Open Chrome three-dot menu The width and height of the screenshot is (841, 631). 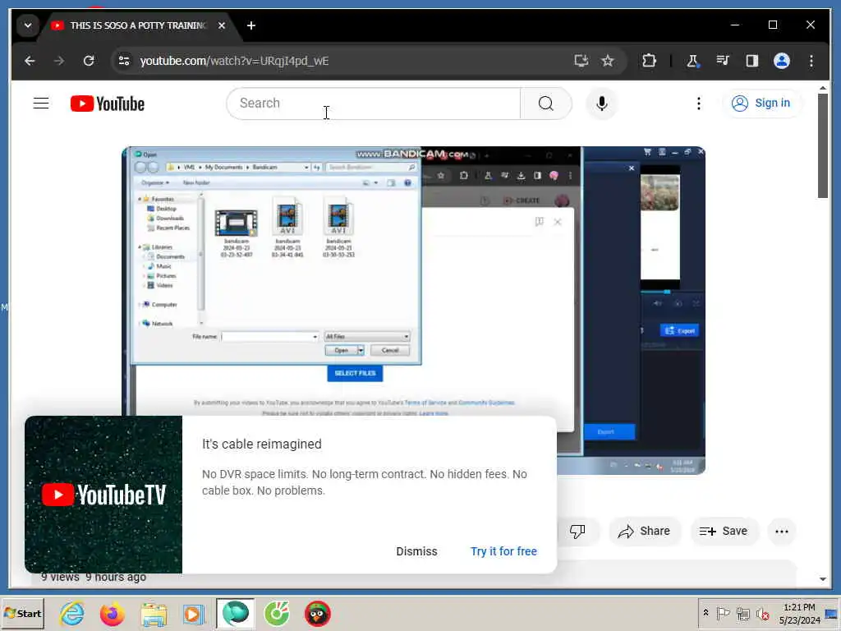[811, 61]
